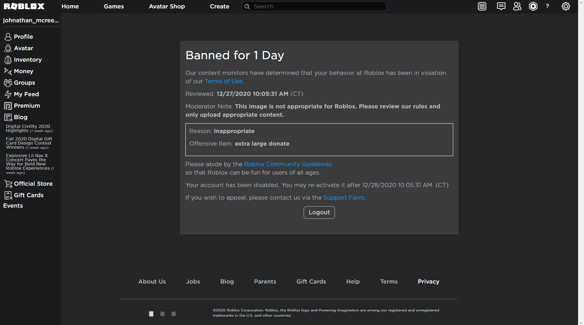Open the Roblox Community Guidelines link
584x325 pixels.
tap(288, 164)
